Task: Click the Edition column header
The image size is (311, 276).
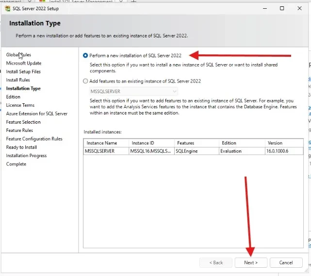Action: point(242,143)
